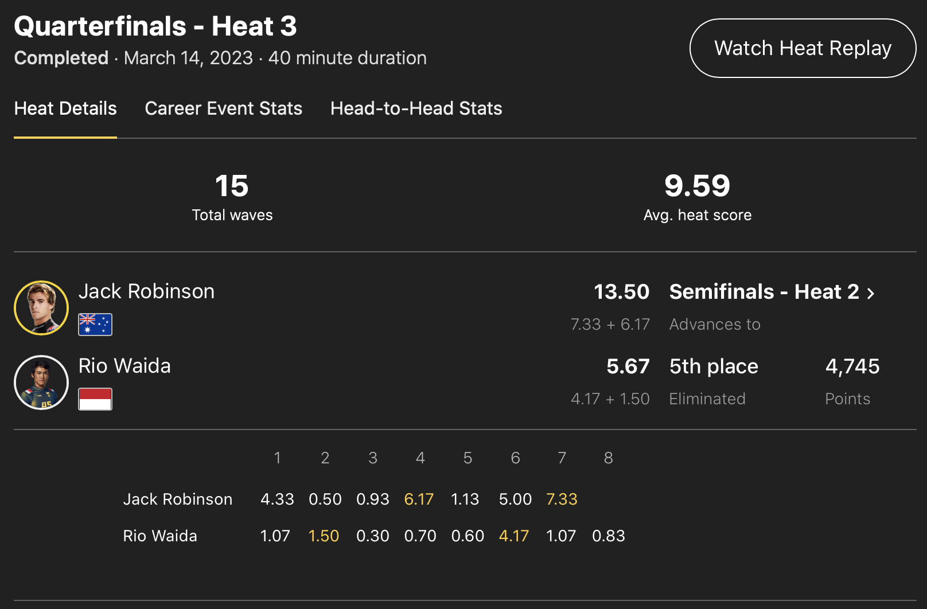Switch to the Career Event Stats tab
The image size is (927, 609).
223,108
